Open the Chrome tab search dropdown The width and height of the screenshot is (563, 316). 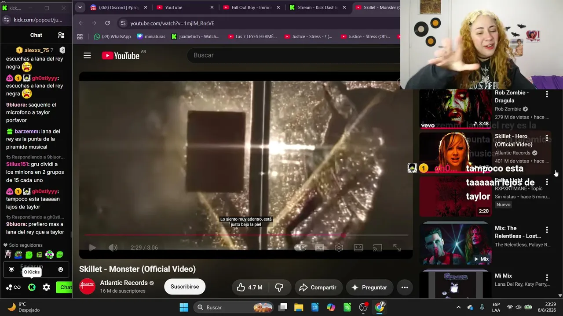80,7
